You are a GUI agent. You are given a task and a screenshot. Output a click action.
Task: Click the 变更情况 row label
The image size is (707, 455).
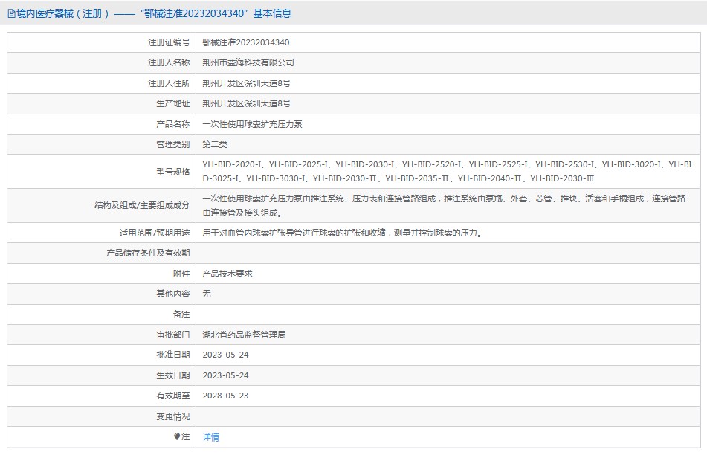[x=172, y=416]
